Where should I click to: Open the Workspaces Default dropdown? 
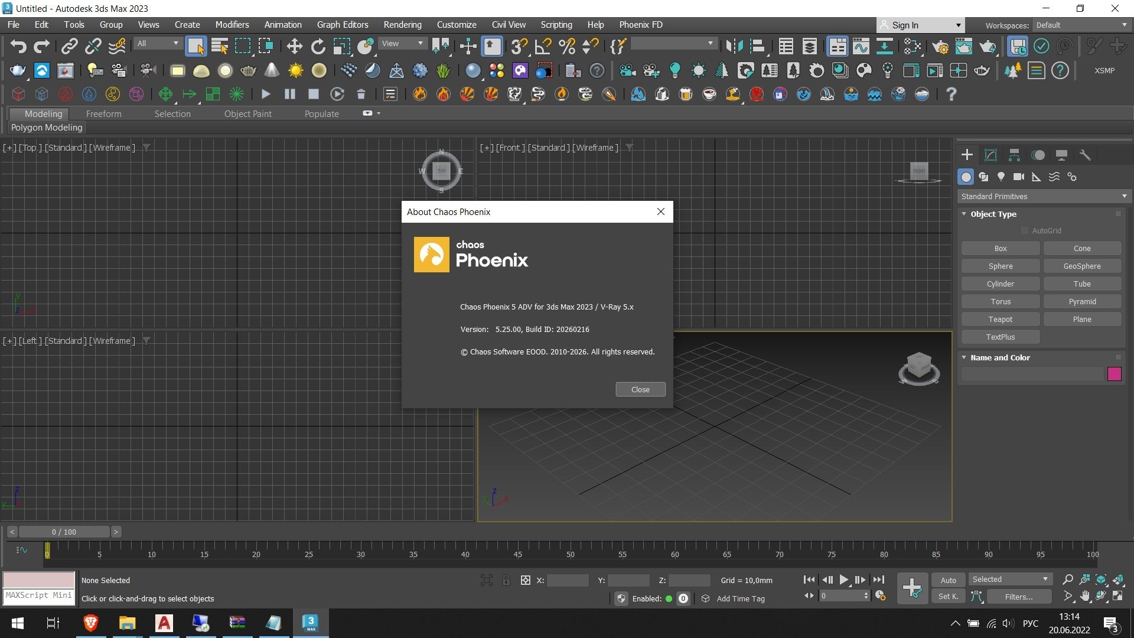click(x=1081, y=25)
